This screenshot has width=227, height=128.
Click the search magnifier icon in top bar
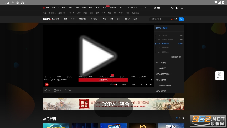point(172,8)
